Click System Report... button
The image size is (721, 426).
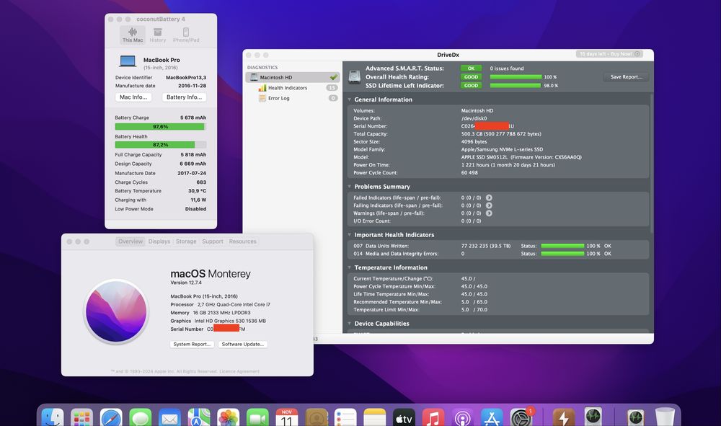(192, 345)
